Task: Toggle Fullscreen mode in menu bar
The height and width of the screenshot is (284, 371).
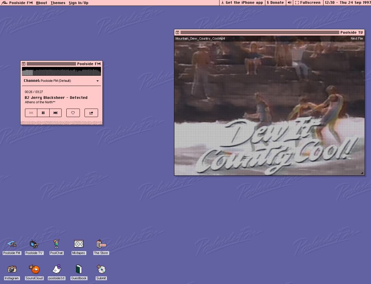Action: [308, 3]
